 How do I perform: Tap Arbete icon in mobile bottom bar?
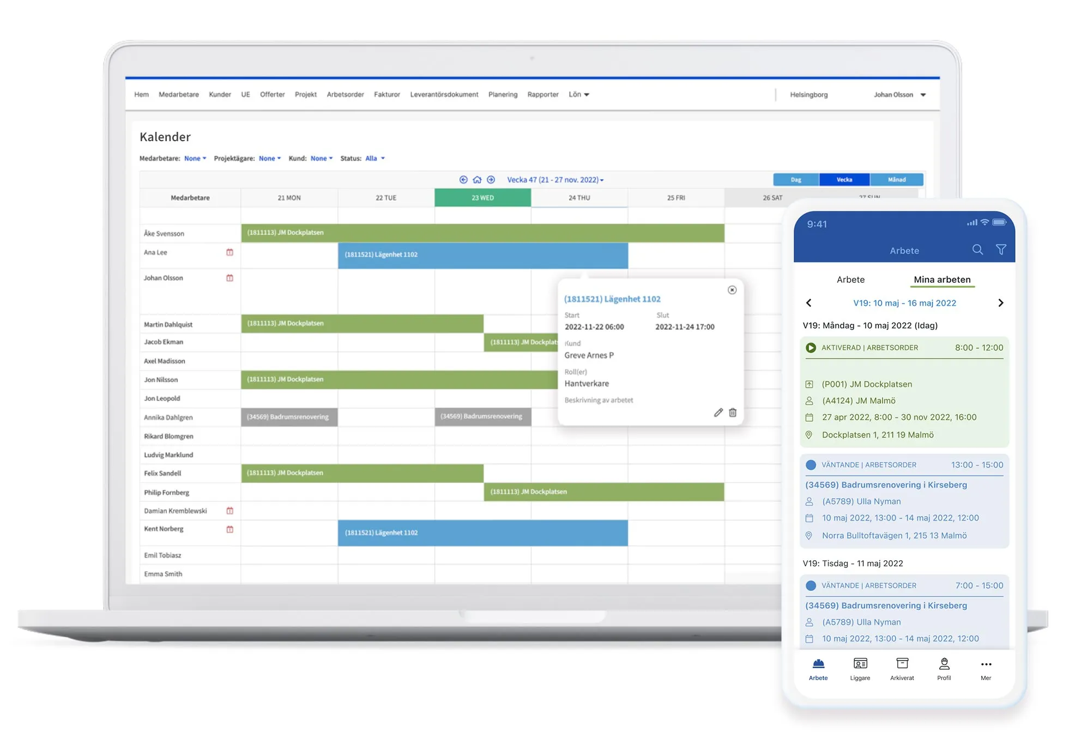point(818,669)
